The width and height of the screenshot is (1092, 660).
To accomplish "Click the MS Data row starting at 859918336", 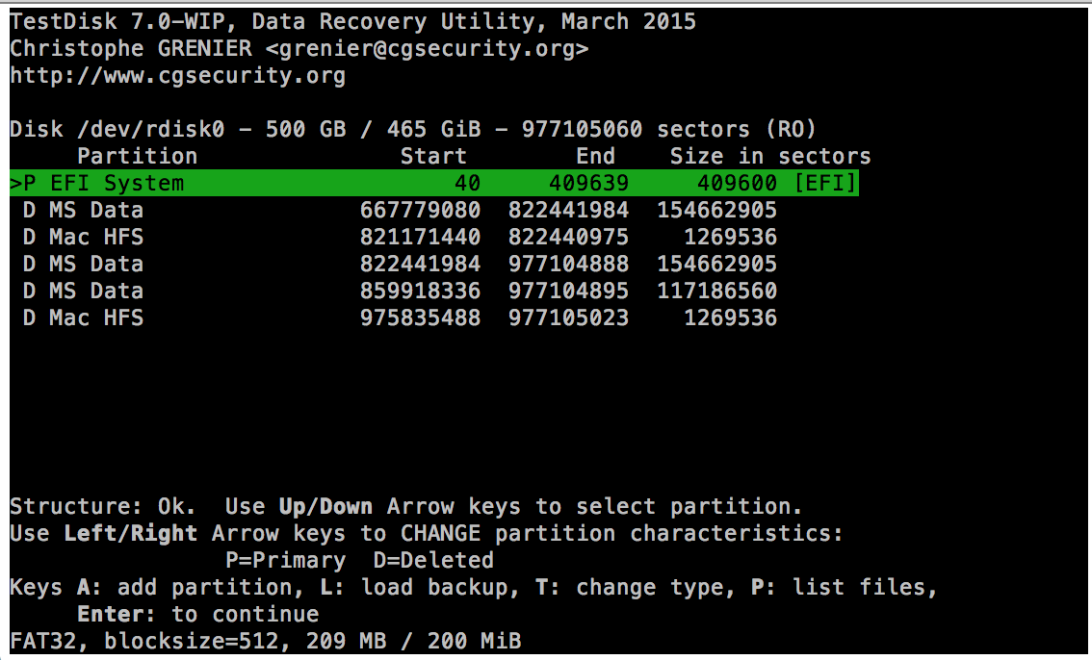I will coord(400,291).
